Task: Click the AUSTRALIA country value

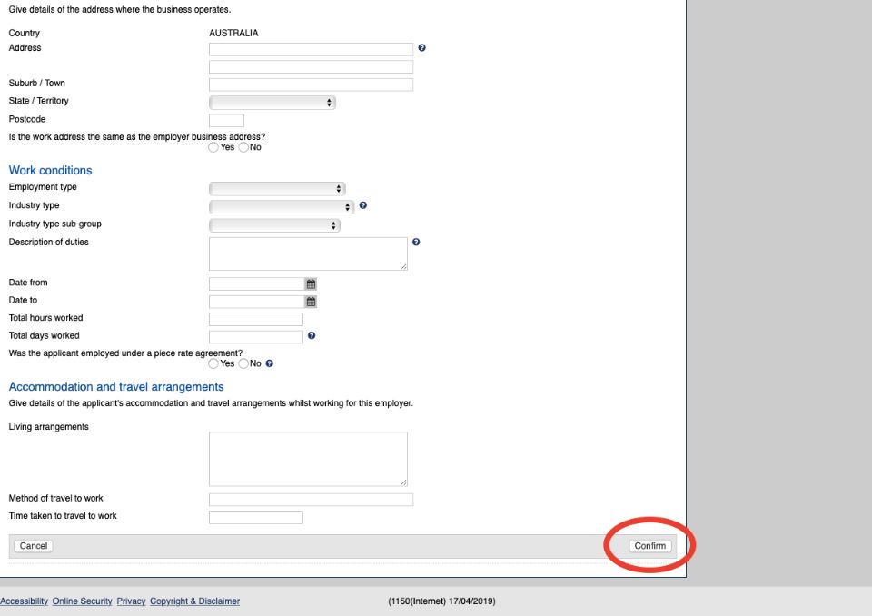Action: tap(233, 33)
